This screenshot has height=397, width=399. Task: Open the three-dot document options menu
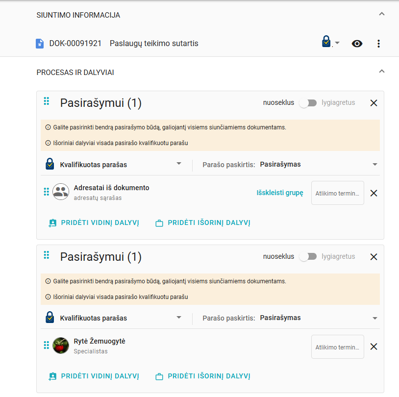coord(378,44)
